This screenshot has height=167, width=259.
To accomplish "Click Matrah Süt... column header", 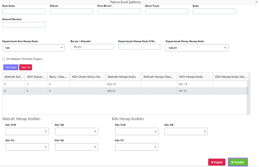I will click(14, 77).
